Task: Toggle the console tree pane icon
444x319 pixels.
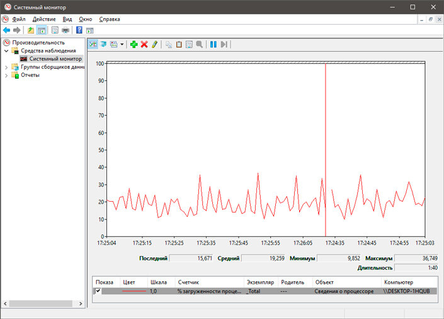Action: [42, 30]
